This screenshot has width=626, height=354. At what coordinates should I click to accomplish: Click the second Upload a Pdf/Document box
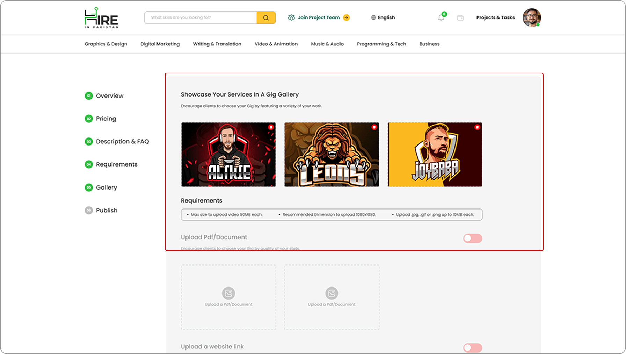coord(332,297)
